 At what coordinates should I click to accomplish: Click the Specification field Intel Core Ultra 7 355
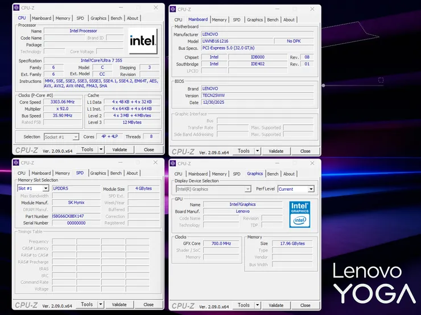point(101,61)
